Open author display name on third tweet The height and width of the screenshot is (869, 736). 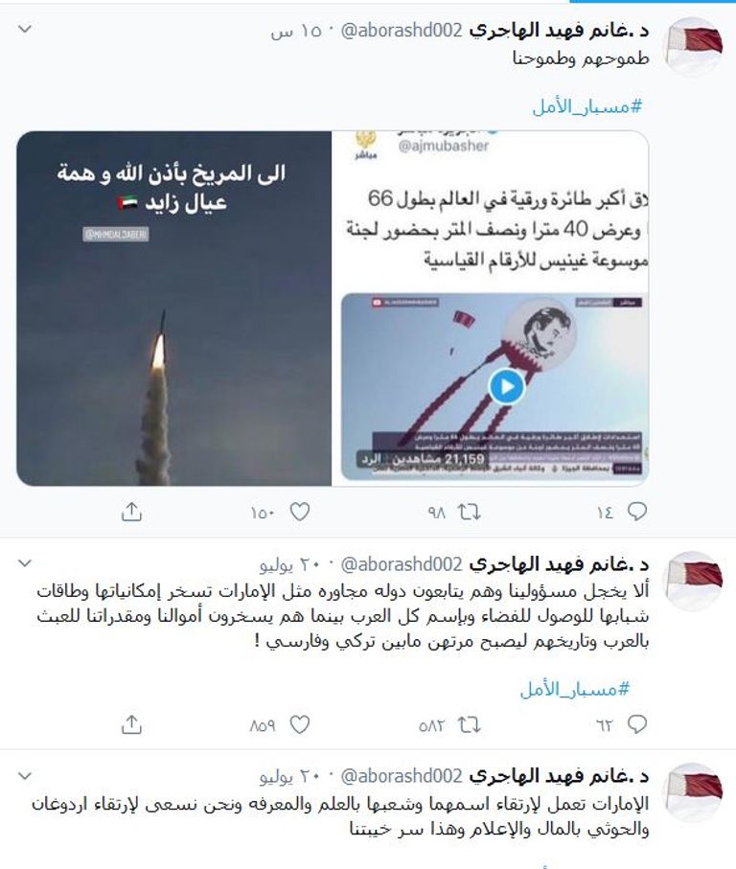pos(559,776)
